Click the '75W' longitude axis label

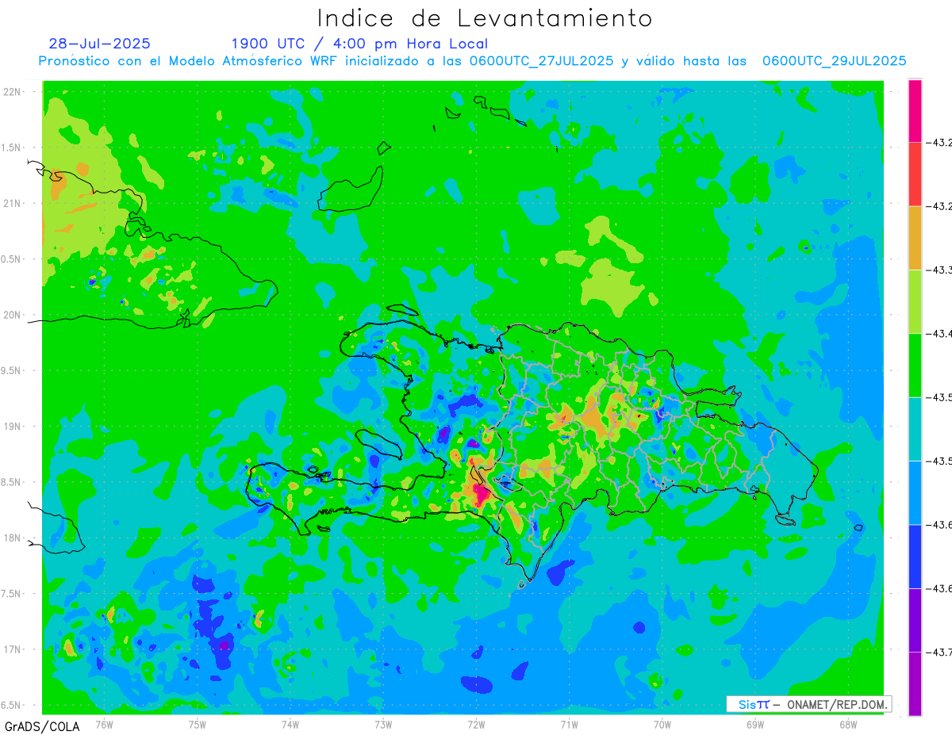click(x=197, y=724)
